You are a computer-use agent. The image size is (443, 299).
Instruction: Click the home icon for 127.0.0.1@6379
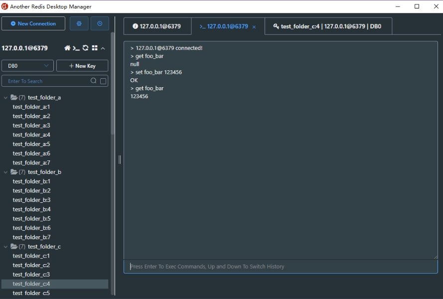pyautogui.click(x=67, y=48)
